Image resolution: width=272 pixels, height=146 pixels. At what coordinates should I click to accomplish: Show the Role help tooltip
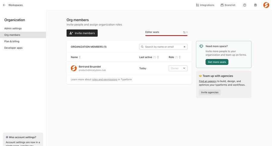click(x=176, y=57)
